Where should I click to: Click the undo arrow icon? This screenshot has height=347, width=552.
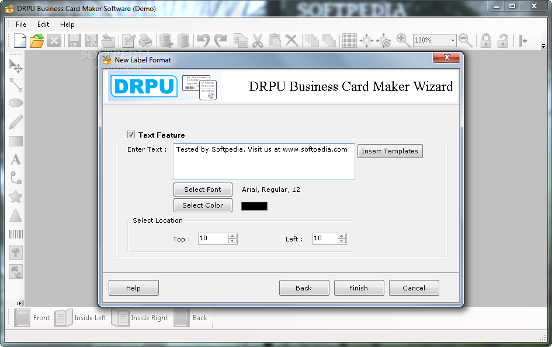203,40
